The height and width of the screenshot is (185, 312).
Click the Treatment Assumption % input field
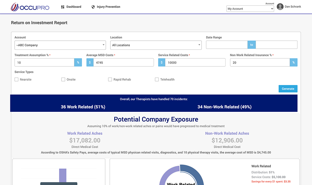(44, 62)
